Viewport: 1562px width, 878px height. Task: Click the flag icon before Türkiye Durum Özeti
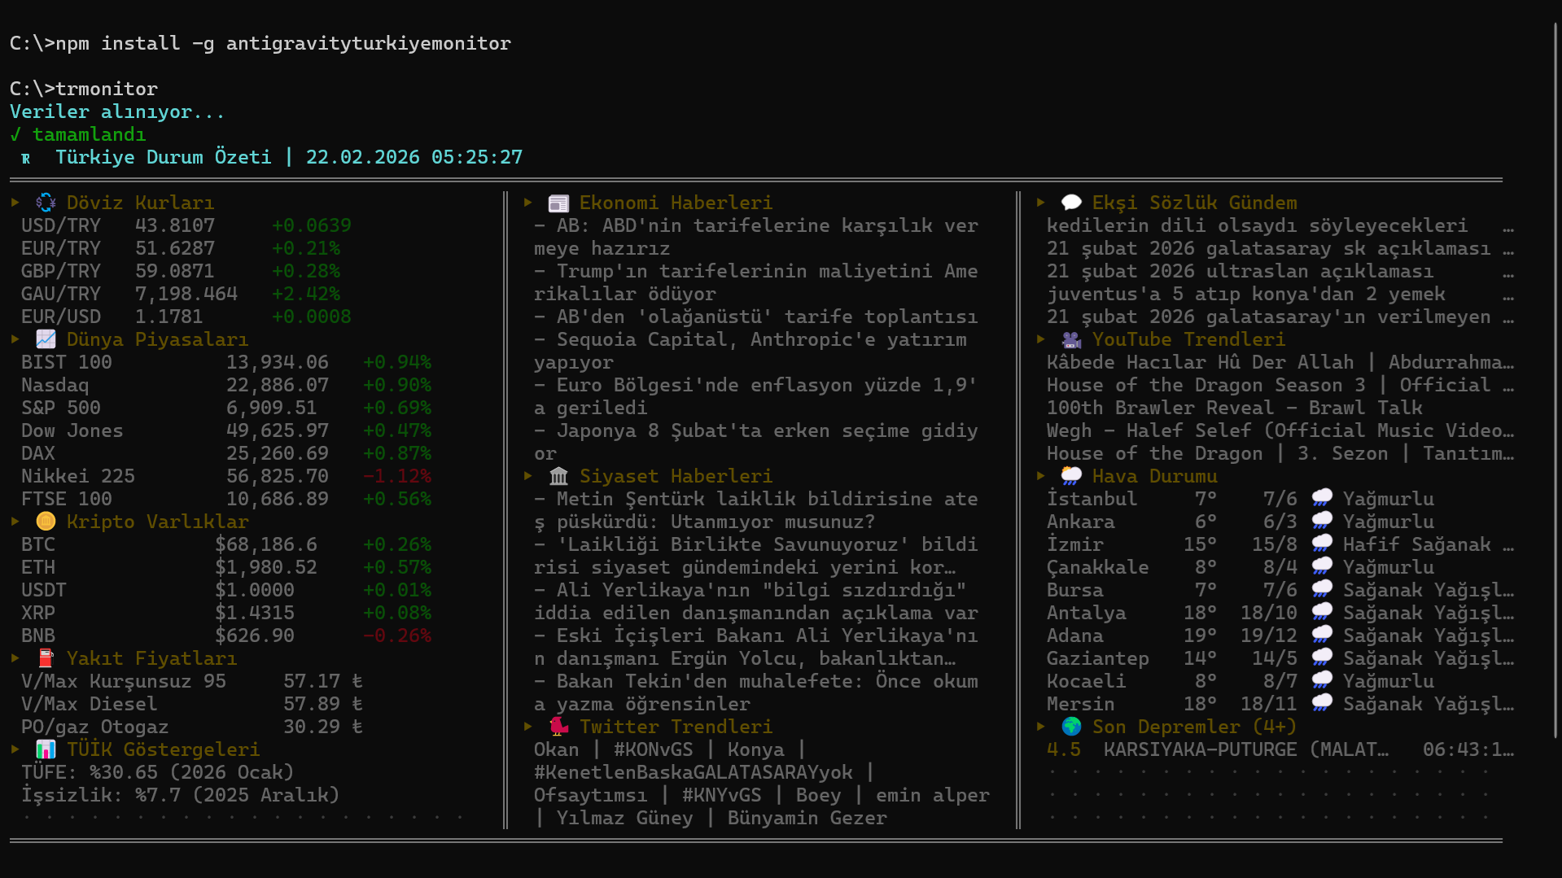26,159
